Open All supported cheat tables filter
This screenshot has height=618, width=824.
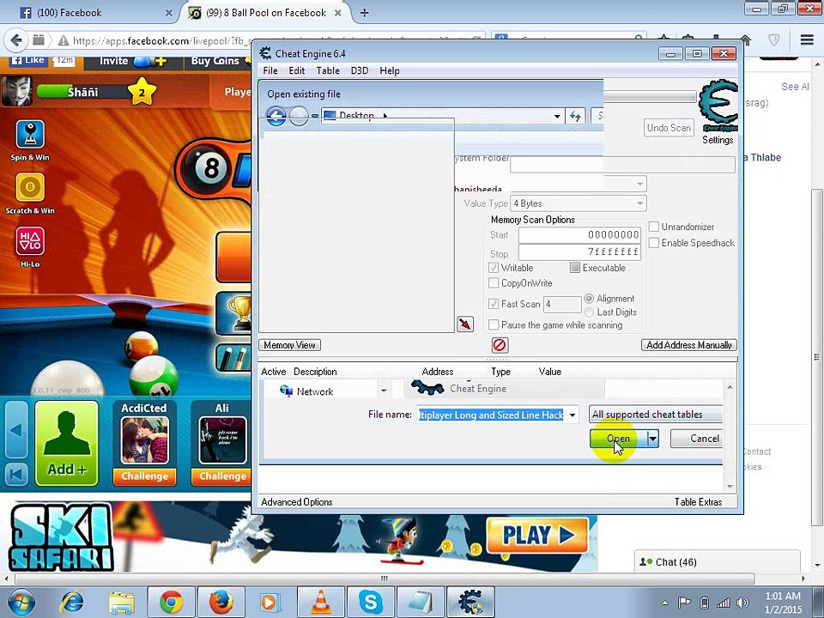655,415
